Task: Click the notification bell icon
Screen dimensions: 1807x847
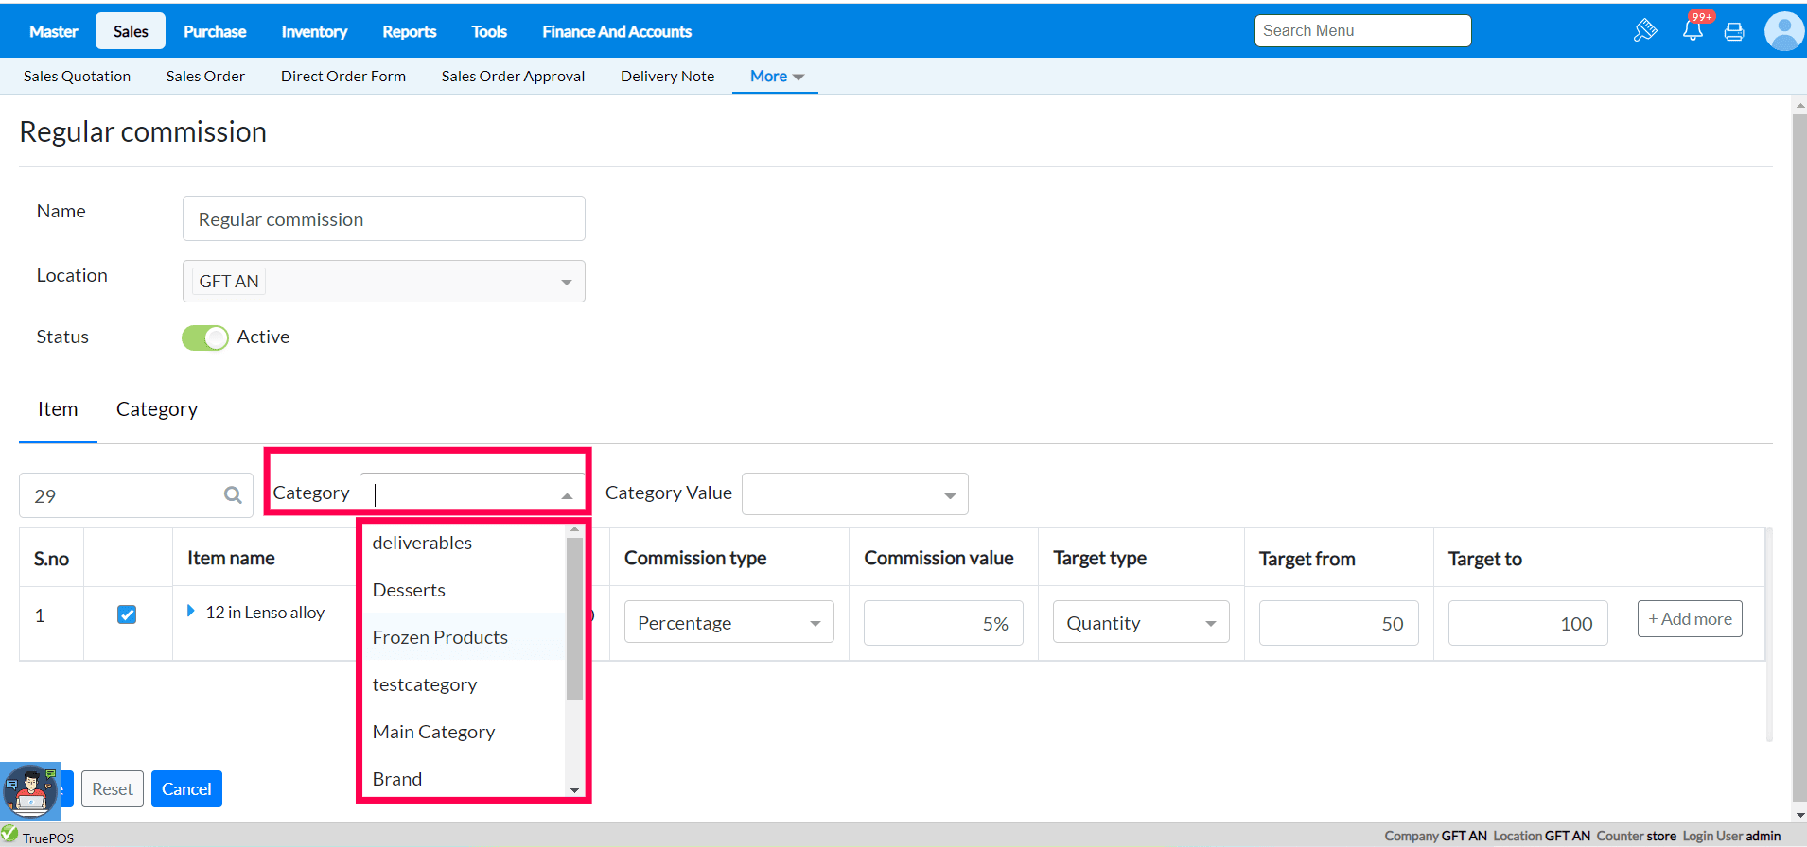Action: (1693, 31)
